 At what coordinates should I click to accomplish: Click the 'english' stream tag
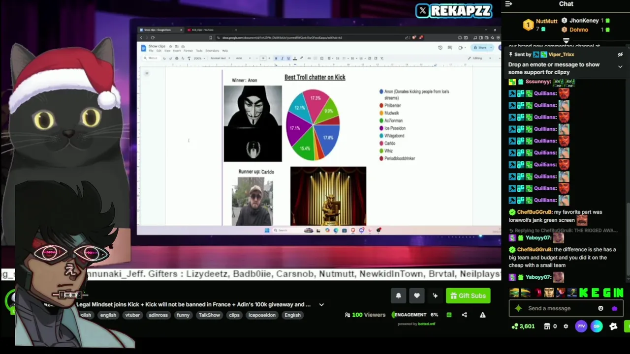108,315
